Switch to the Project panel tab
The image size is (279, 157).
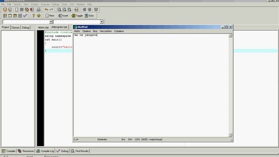point(5,27)
